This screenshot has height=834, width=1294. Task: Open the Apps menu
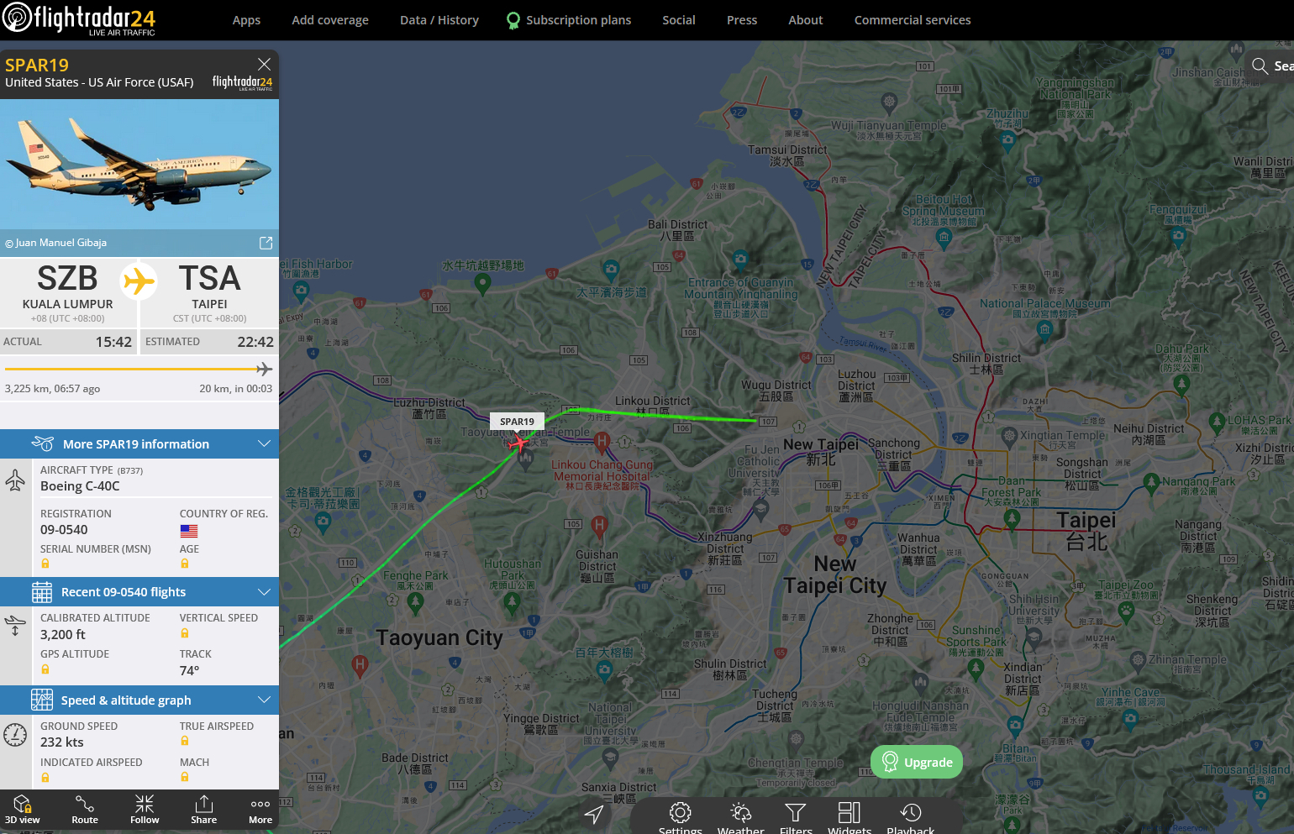246,20
